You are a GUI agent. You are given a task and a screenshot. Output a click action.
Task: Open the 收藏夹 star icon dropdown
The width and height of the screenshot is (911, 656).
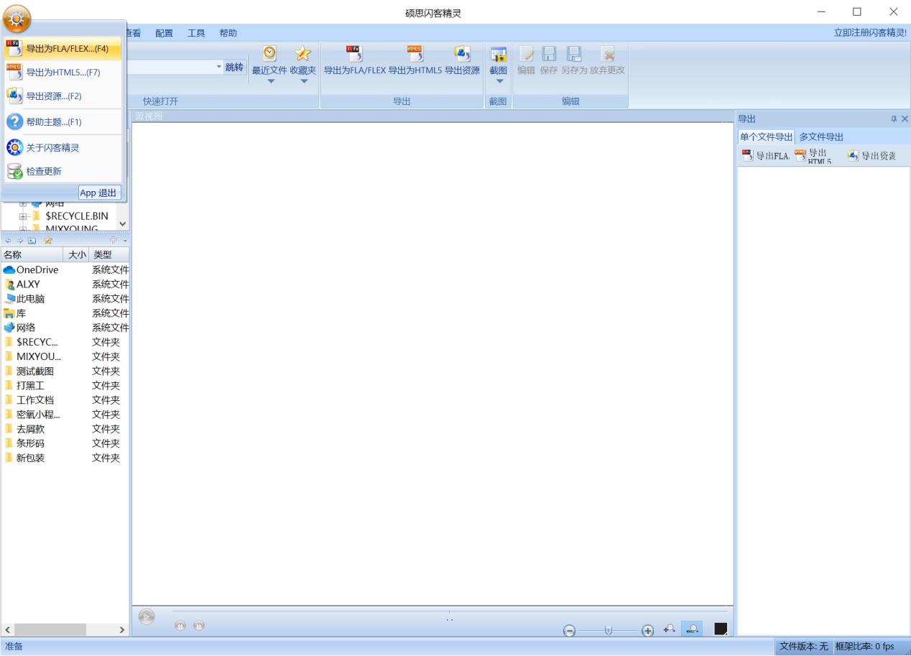[x=303, y=64]
